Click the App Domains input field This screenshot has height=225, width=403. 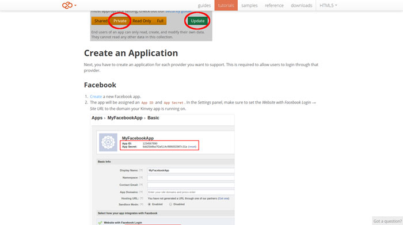click(x=191, y=192)
